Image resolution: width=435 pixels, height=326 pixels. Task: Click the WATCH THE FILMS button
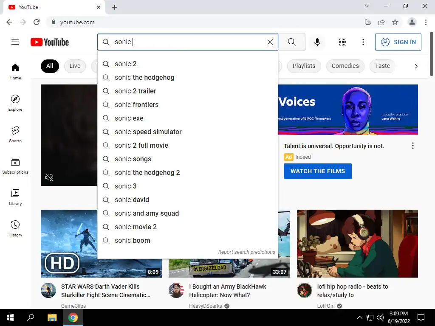coord(318,171)
